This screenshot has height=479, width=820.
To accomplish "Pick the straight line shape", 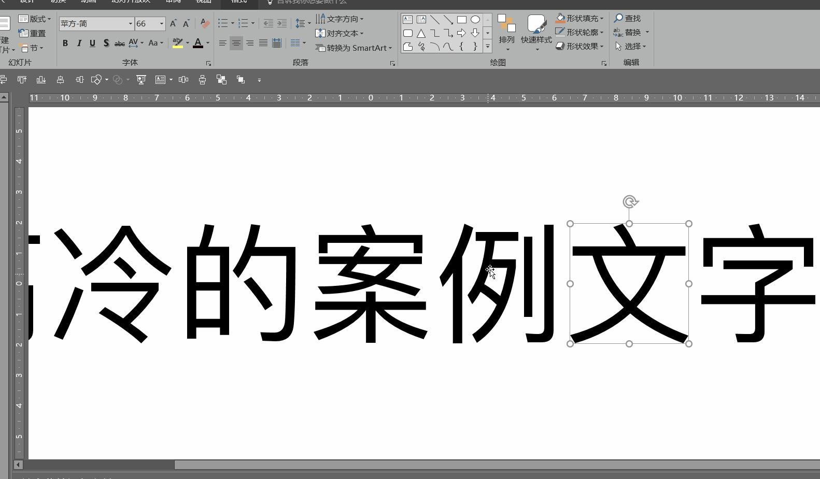I will (x=435, y=20).
